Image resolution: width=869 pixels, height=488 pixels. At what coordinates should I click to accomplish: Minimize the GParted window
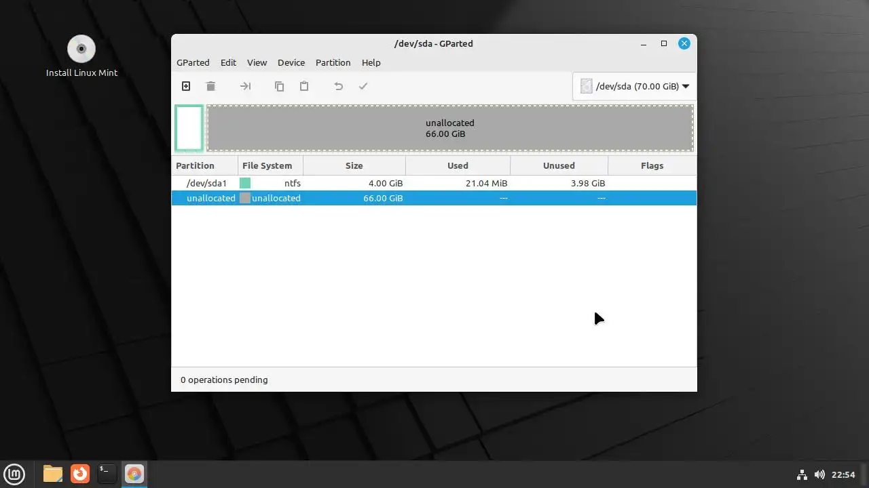644,43
